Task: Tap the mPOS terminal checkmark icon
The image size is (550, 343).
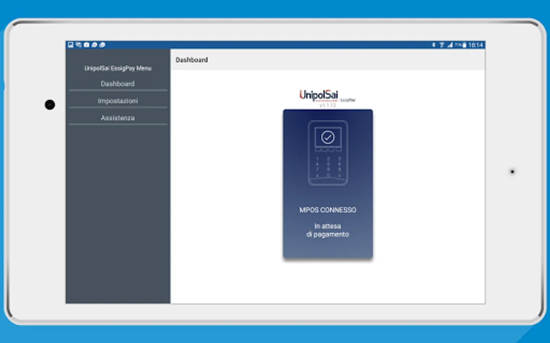Action: [328, 137]
